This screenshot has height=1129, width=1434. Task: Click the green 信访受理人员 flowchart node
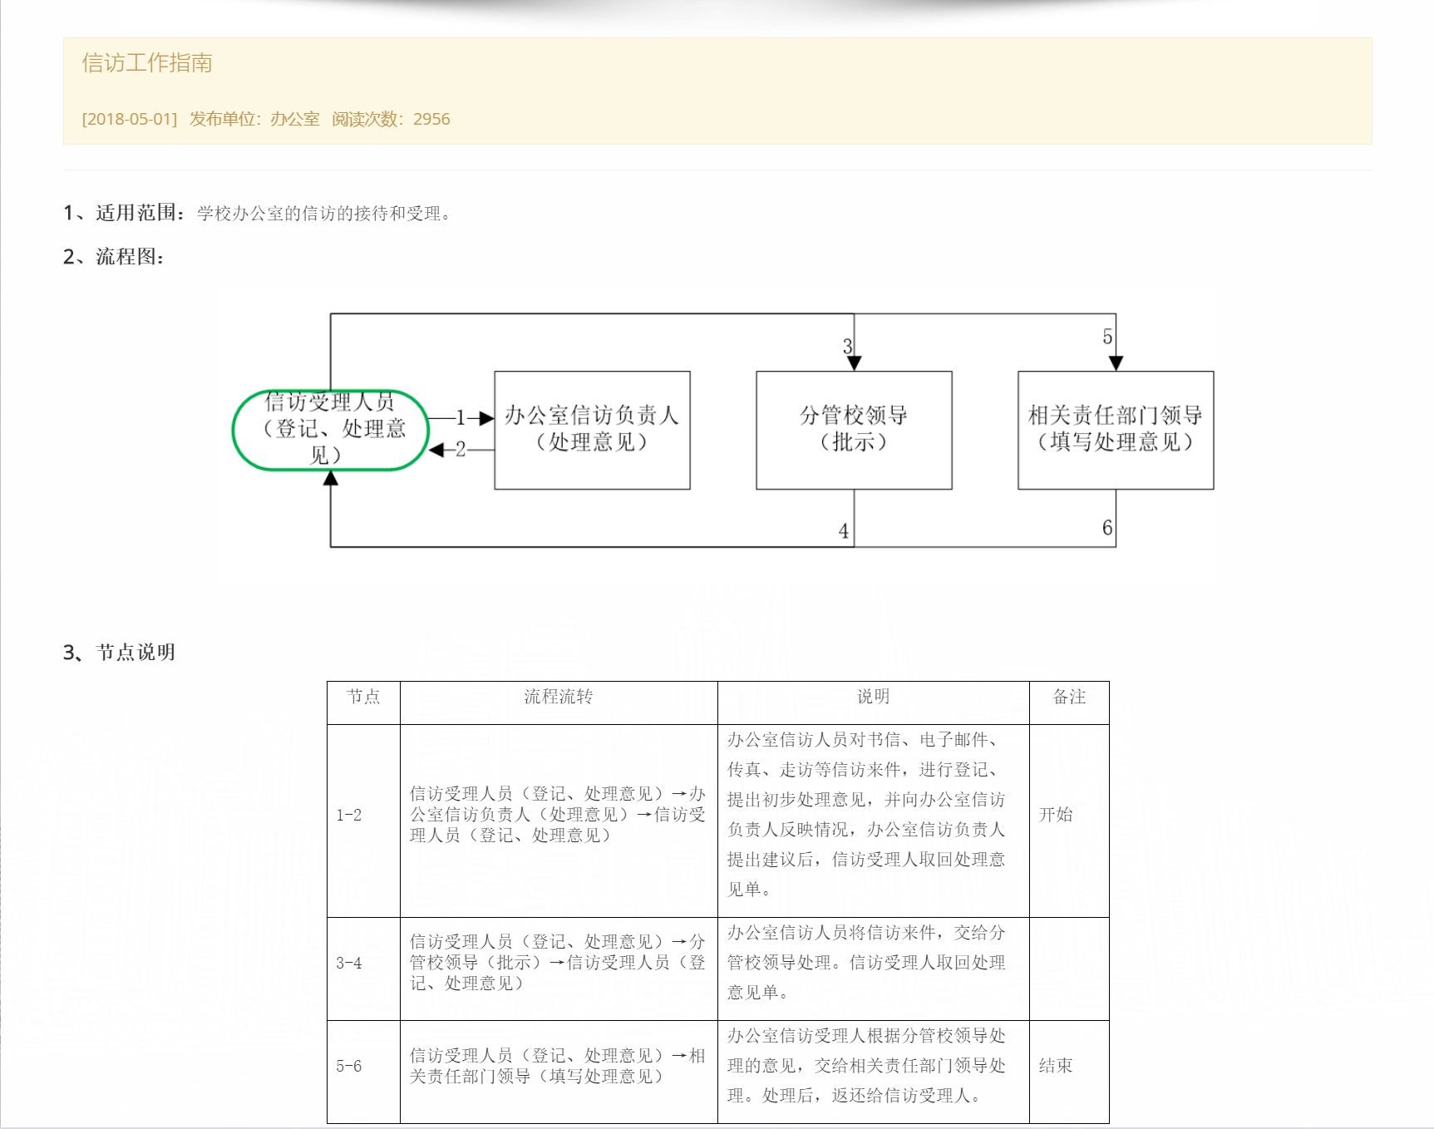(331, 430)
